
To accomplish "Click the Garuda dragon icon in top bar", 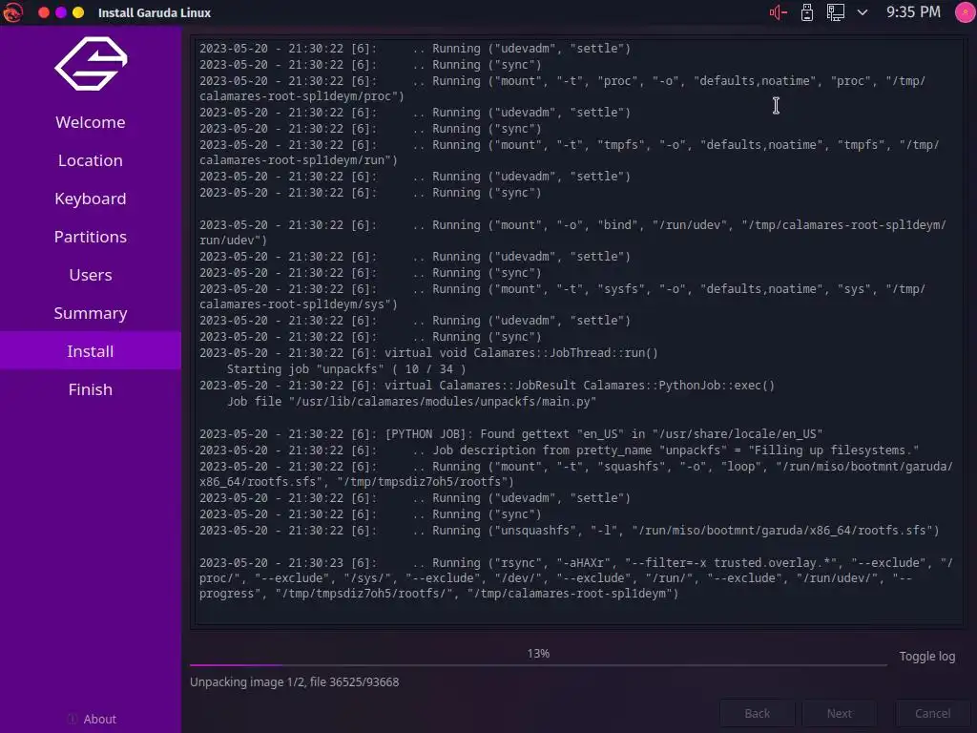I will [x=12, y=12].
